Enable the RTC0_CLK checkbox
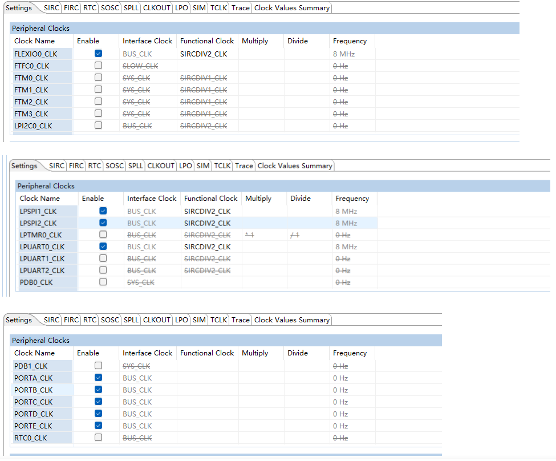 (98, 438)
